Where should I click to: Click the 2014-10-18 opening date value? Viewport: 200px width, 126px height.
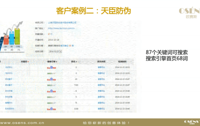(53, 40)
